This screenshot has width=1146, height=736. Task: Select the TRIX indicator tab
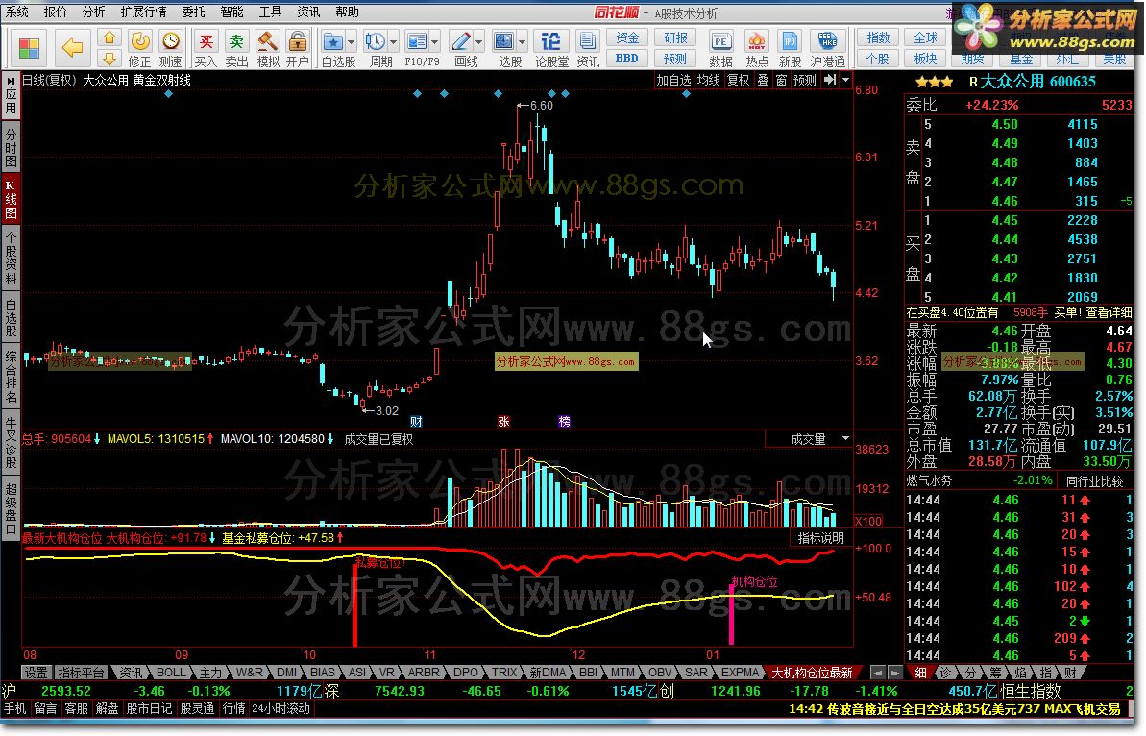pyautogui.click(x=504, y=673)
